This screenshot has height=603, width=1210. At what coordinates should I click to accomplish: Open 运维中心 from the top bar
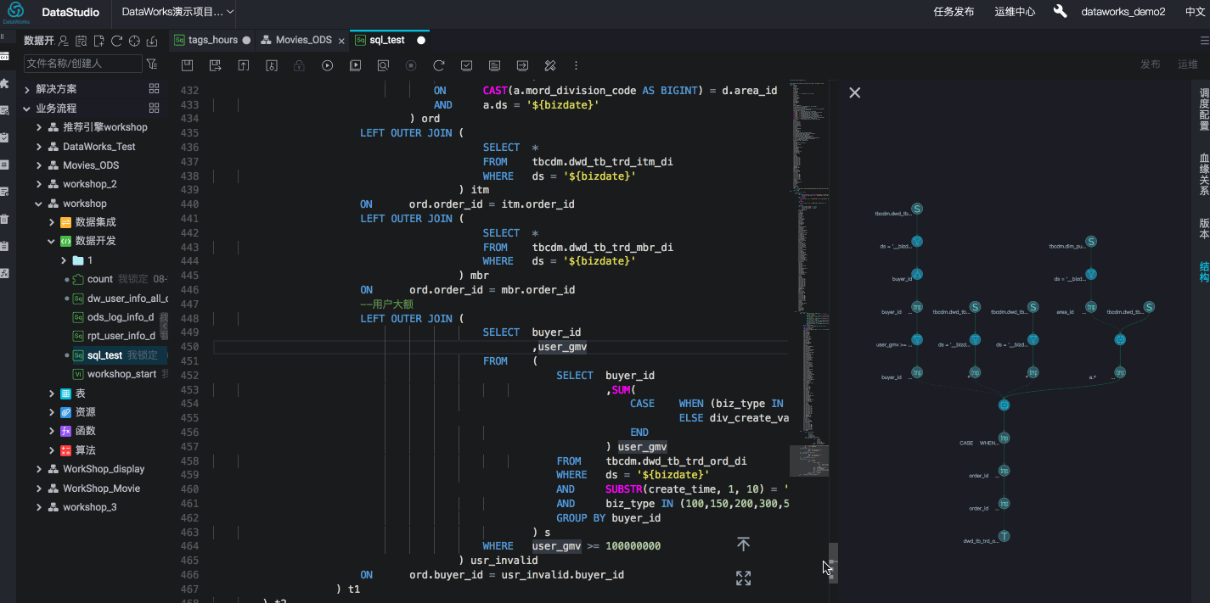[x=1015, y=12]
